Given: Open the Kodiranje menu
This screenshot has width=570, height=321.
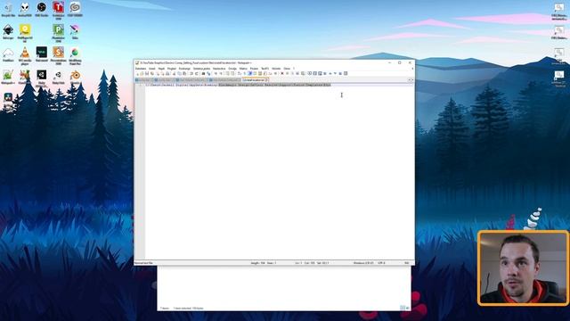Looking at the screenshot, I should (184, 69).
